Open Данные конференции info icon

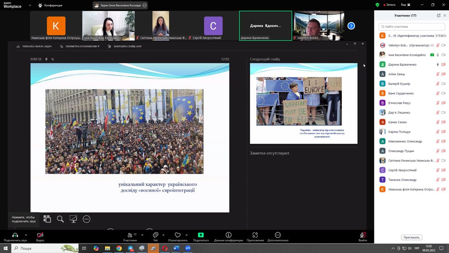click(229, 235)
